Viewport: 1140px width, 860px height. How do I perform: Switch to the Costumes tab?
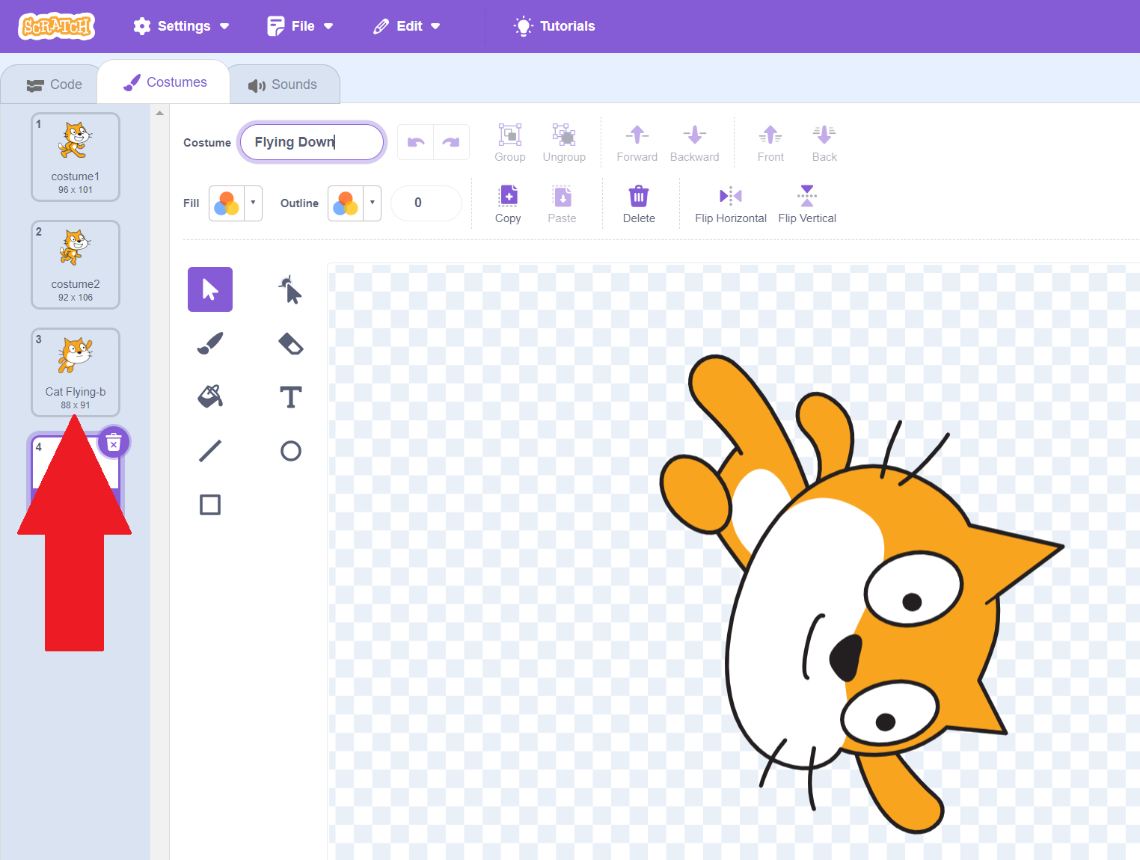pos(165,82)
